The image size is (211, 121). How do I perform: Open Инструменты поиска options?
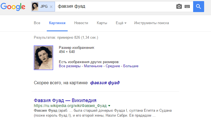click(152, 23)
